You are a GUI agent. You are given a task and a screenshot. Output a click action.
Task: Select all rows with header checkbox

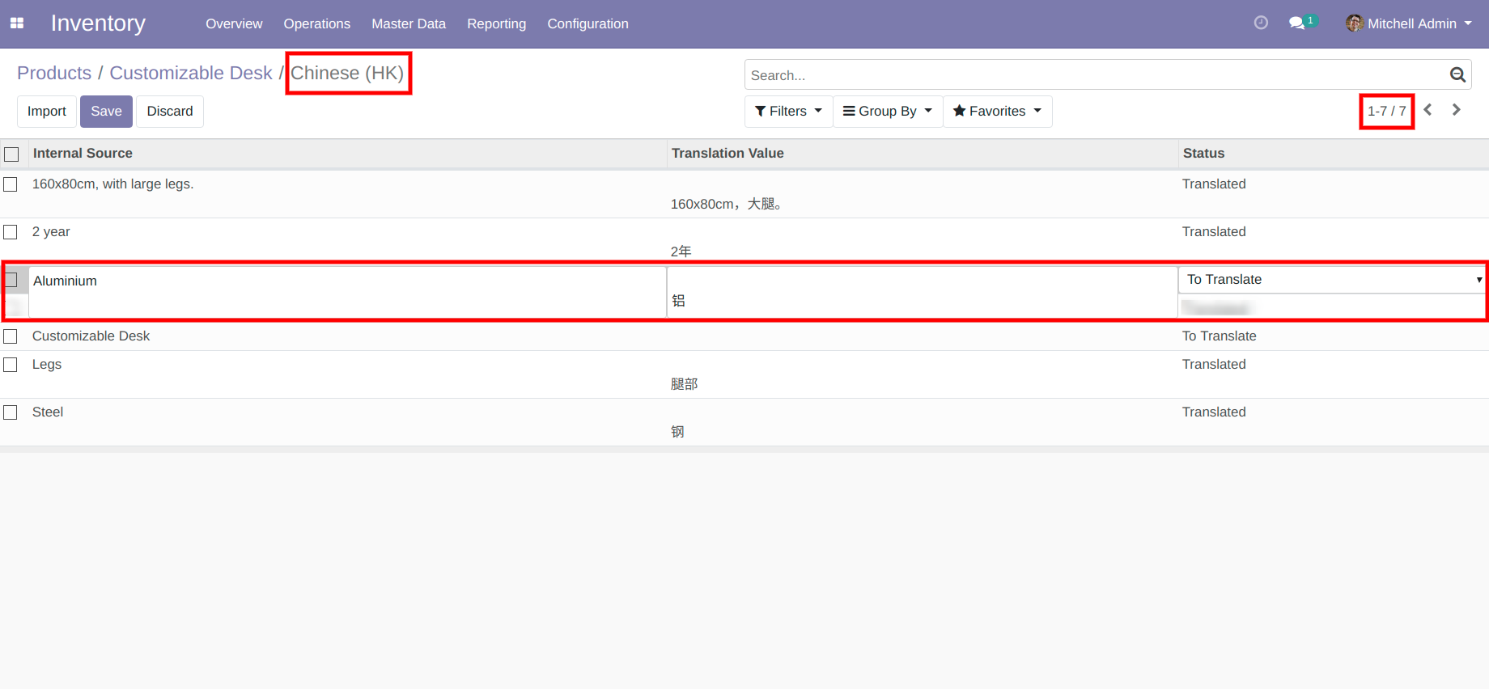pos(11,154)
